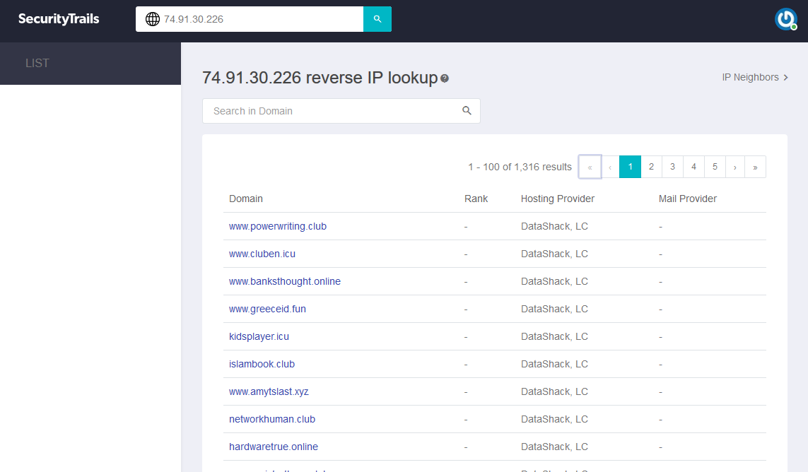Image resolution: width=808 pixels, height=472 pixels.
Task: Click the globe icon in search bar
Action: pos(153,19)
